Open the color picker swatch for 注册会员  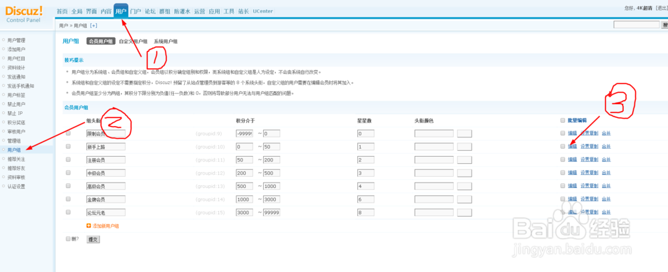pyautogui.click(x=464, y=160)
